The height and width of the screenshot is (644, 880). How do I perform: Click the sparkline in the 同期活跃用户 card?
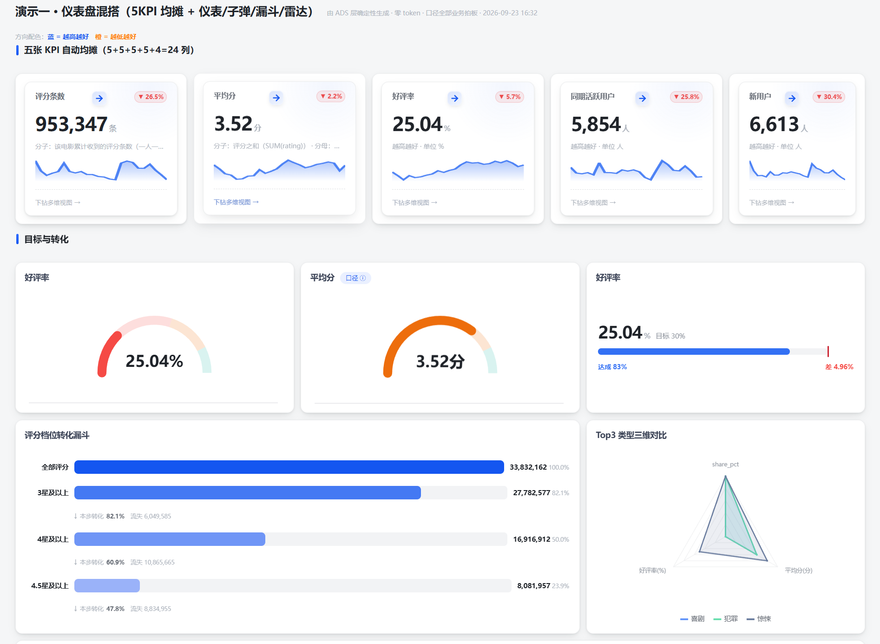click(636, 170)
